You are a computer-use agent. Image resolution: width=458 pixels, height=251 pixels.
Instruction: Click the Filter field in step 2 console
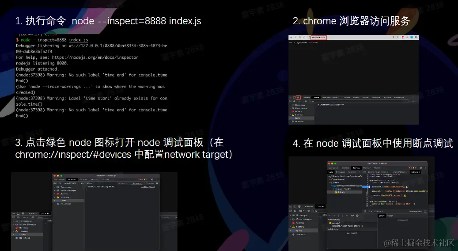[359, 101]
